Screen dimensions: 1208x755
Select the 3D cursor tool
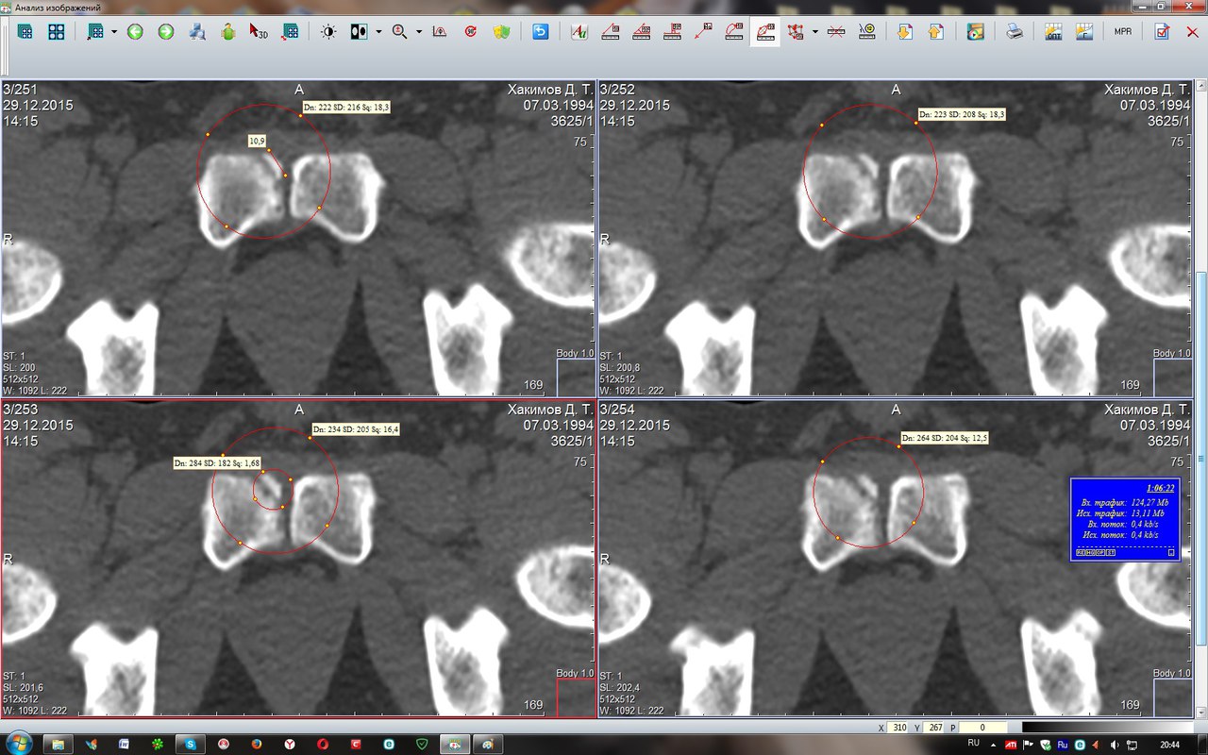(259, 31)
